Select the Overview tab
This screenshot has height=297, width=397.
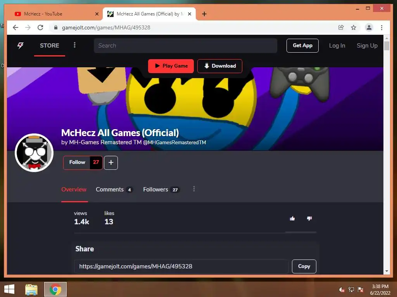point(74,189)
